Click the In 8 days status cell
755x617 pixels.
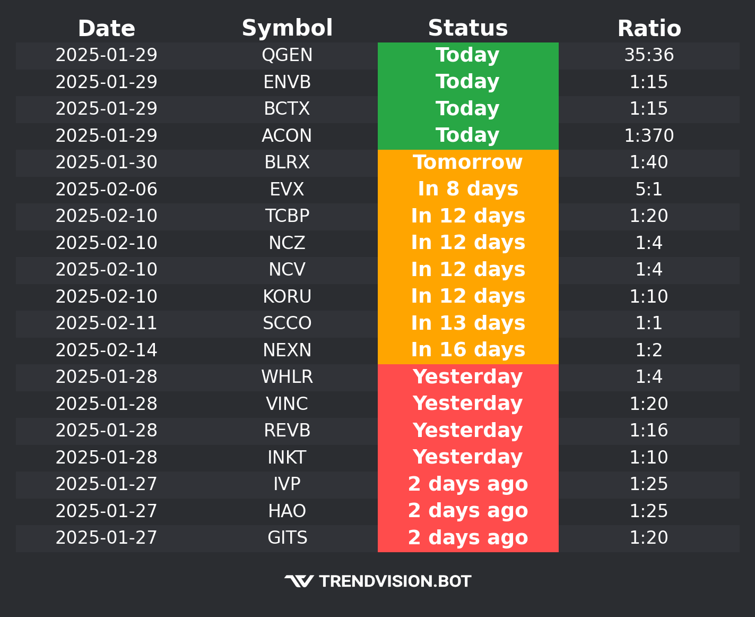pos(467,190)
